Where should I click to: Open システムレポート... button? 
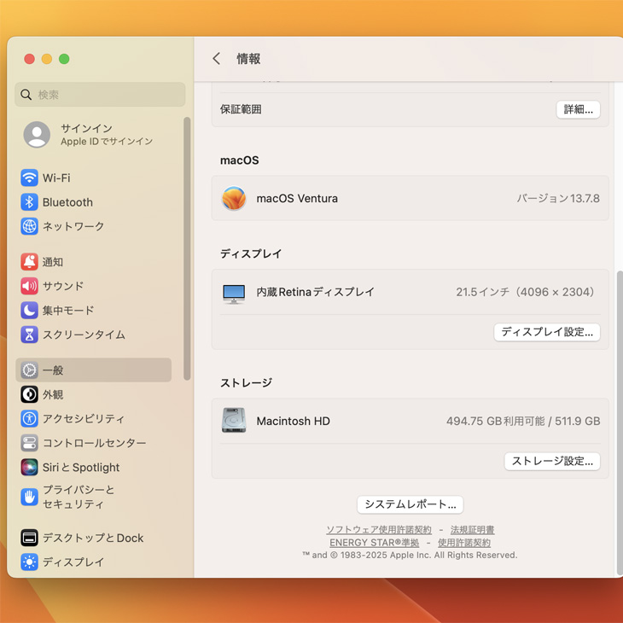(410, 504)
